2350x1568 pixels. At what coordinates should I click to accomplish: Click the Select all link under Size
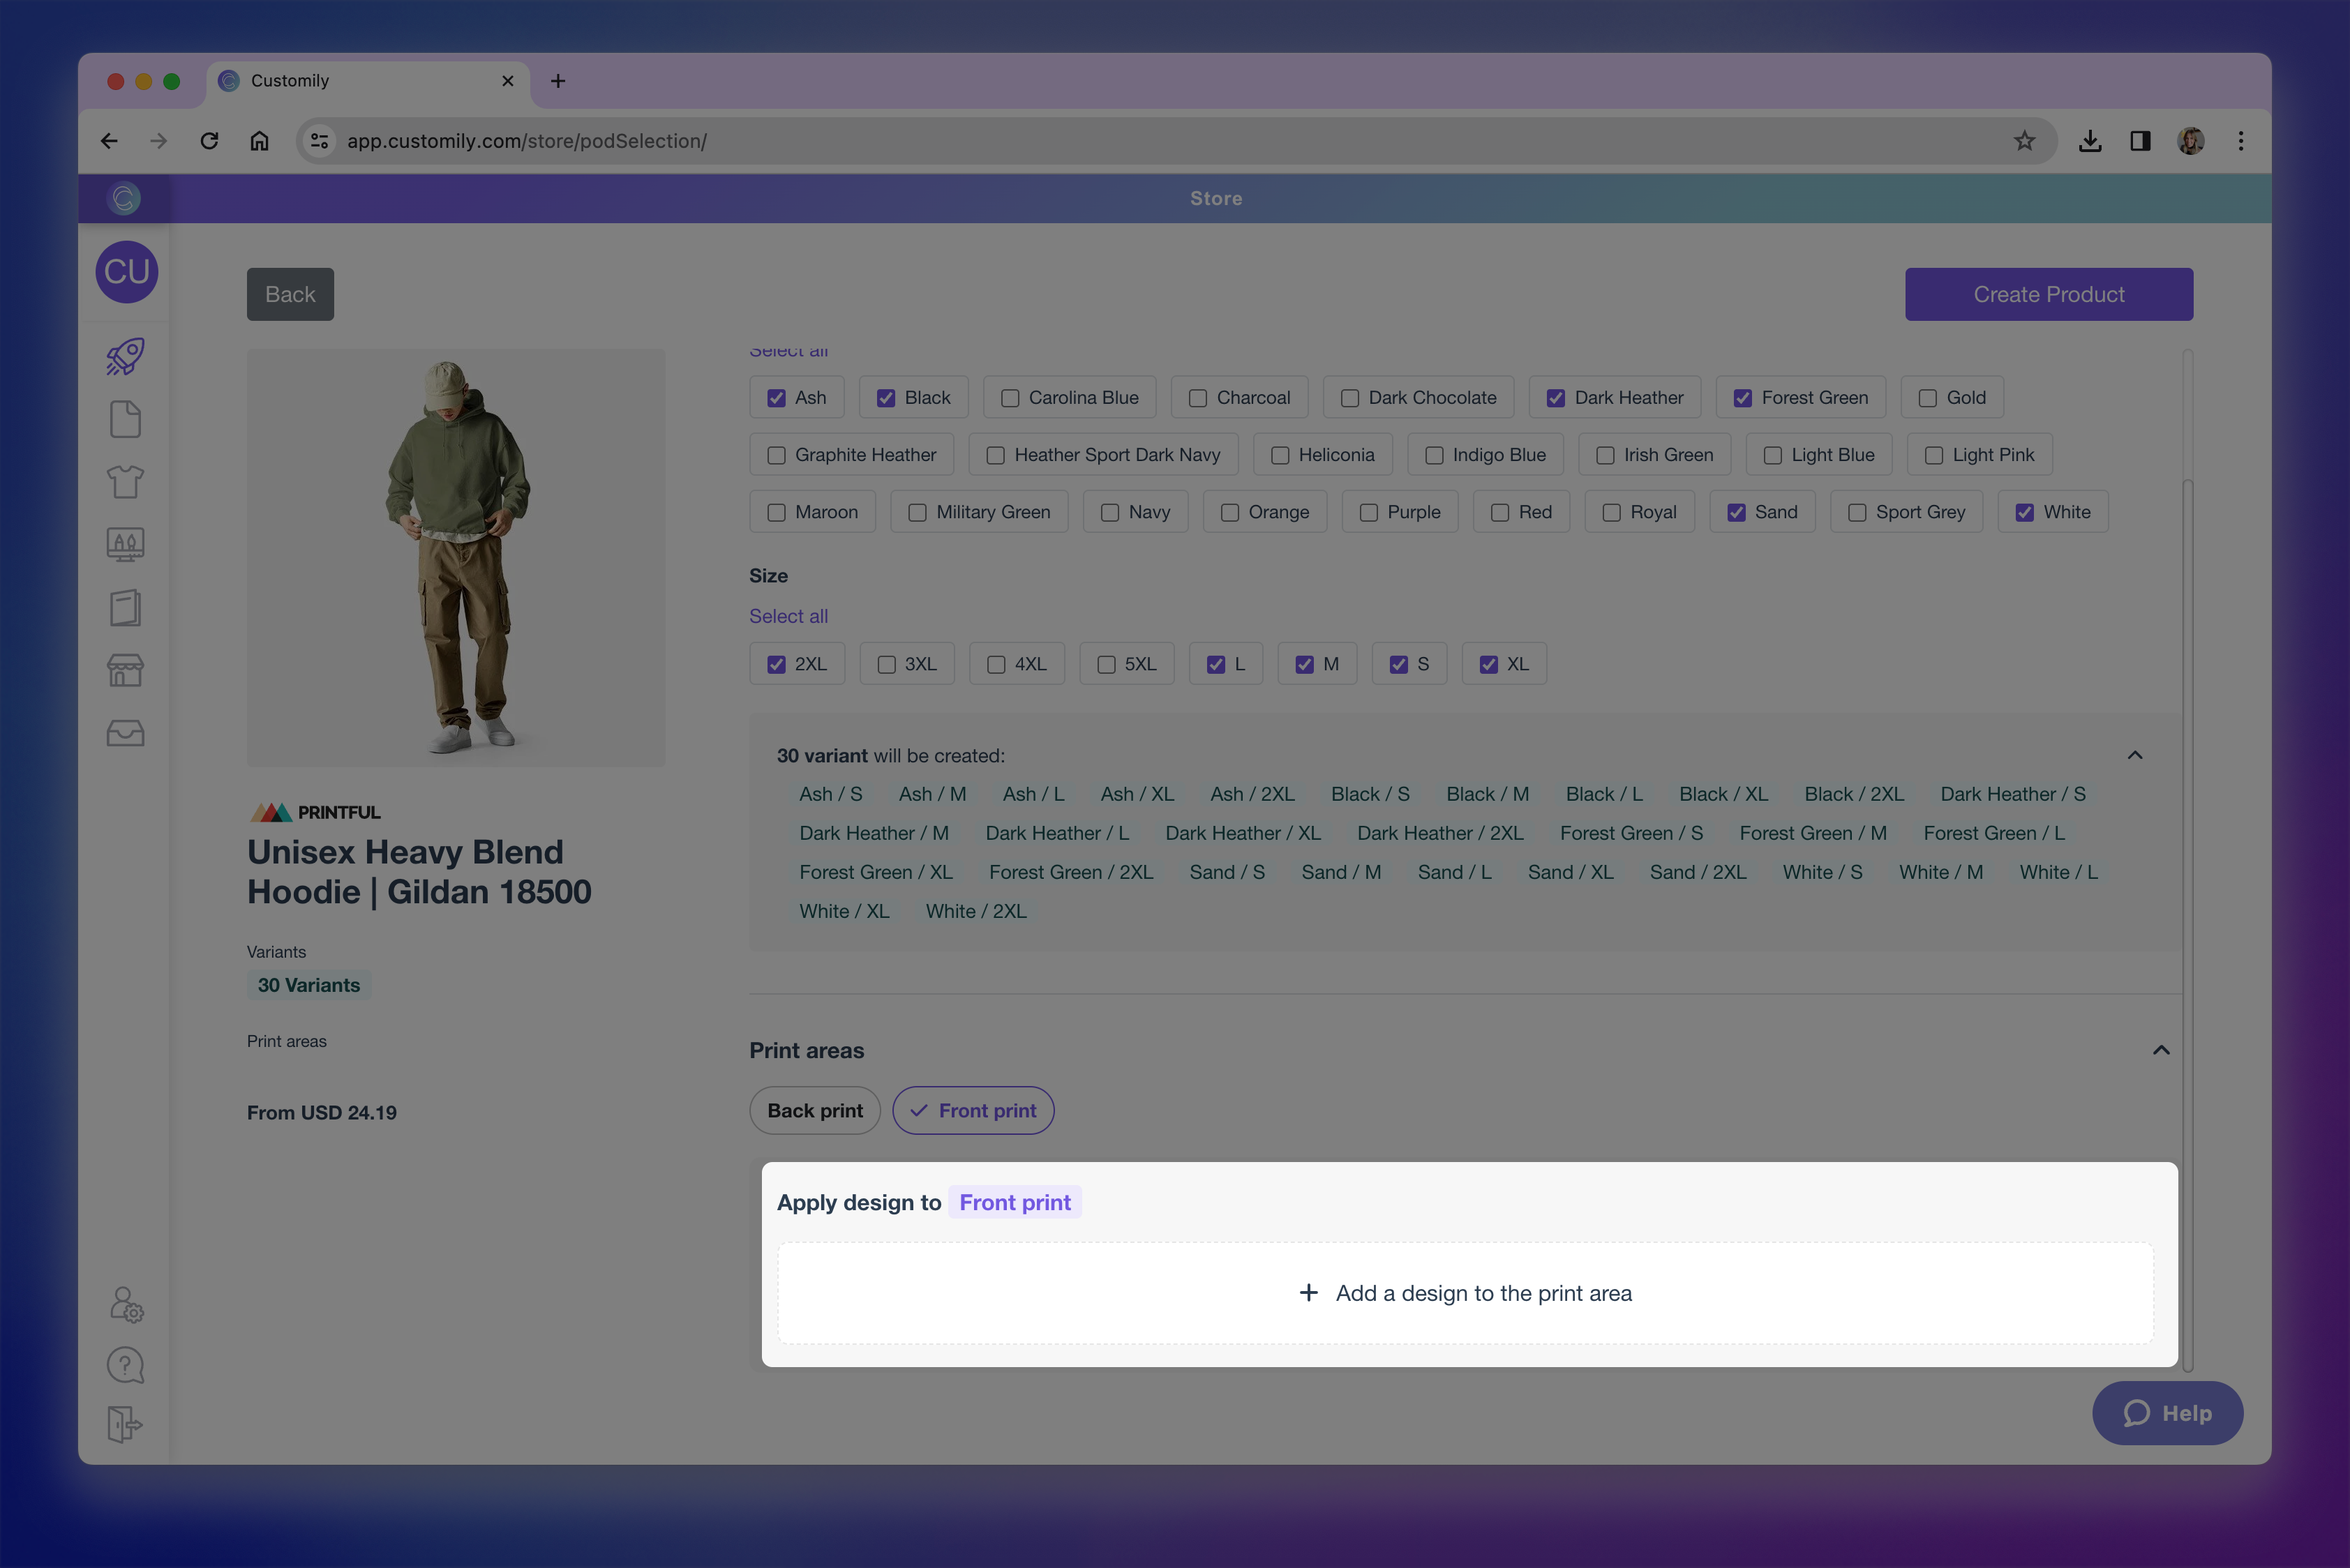pyautogui.click(x=788, y=616)
